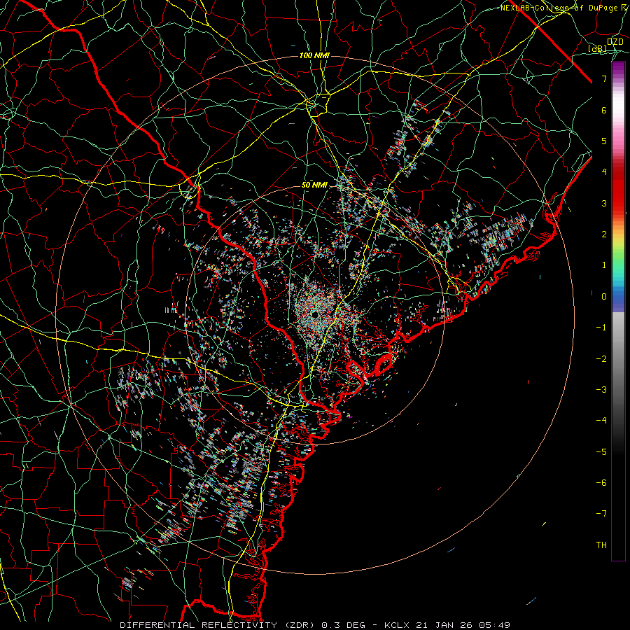Click the "50 NMI" range ring label
The image size is (630, 630).
(x=314, y=185)
